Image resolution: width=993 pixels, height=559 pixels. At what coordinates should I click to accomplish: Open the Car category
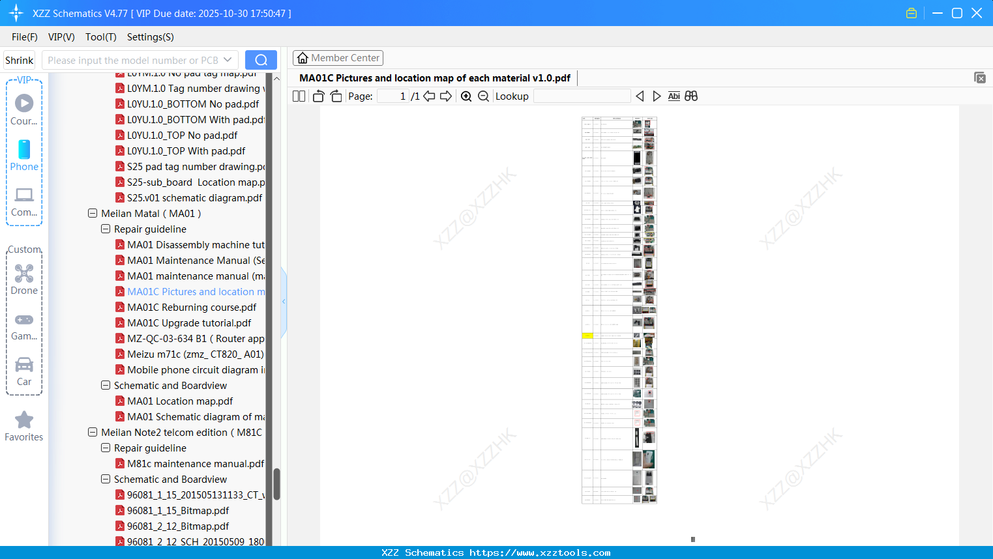click(24, 371)
